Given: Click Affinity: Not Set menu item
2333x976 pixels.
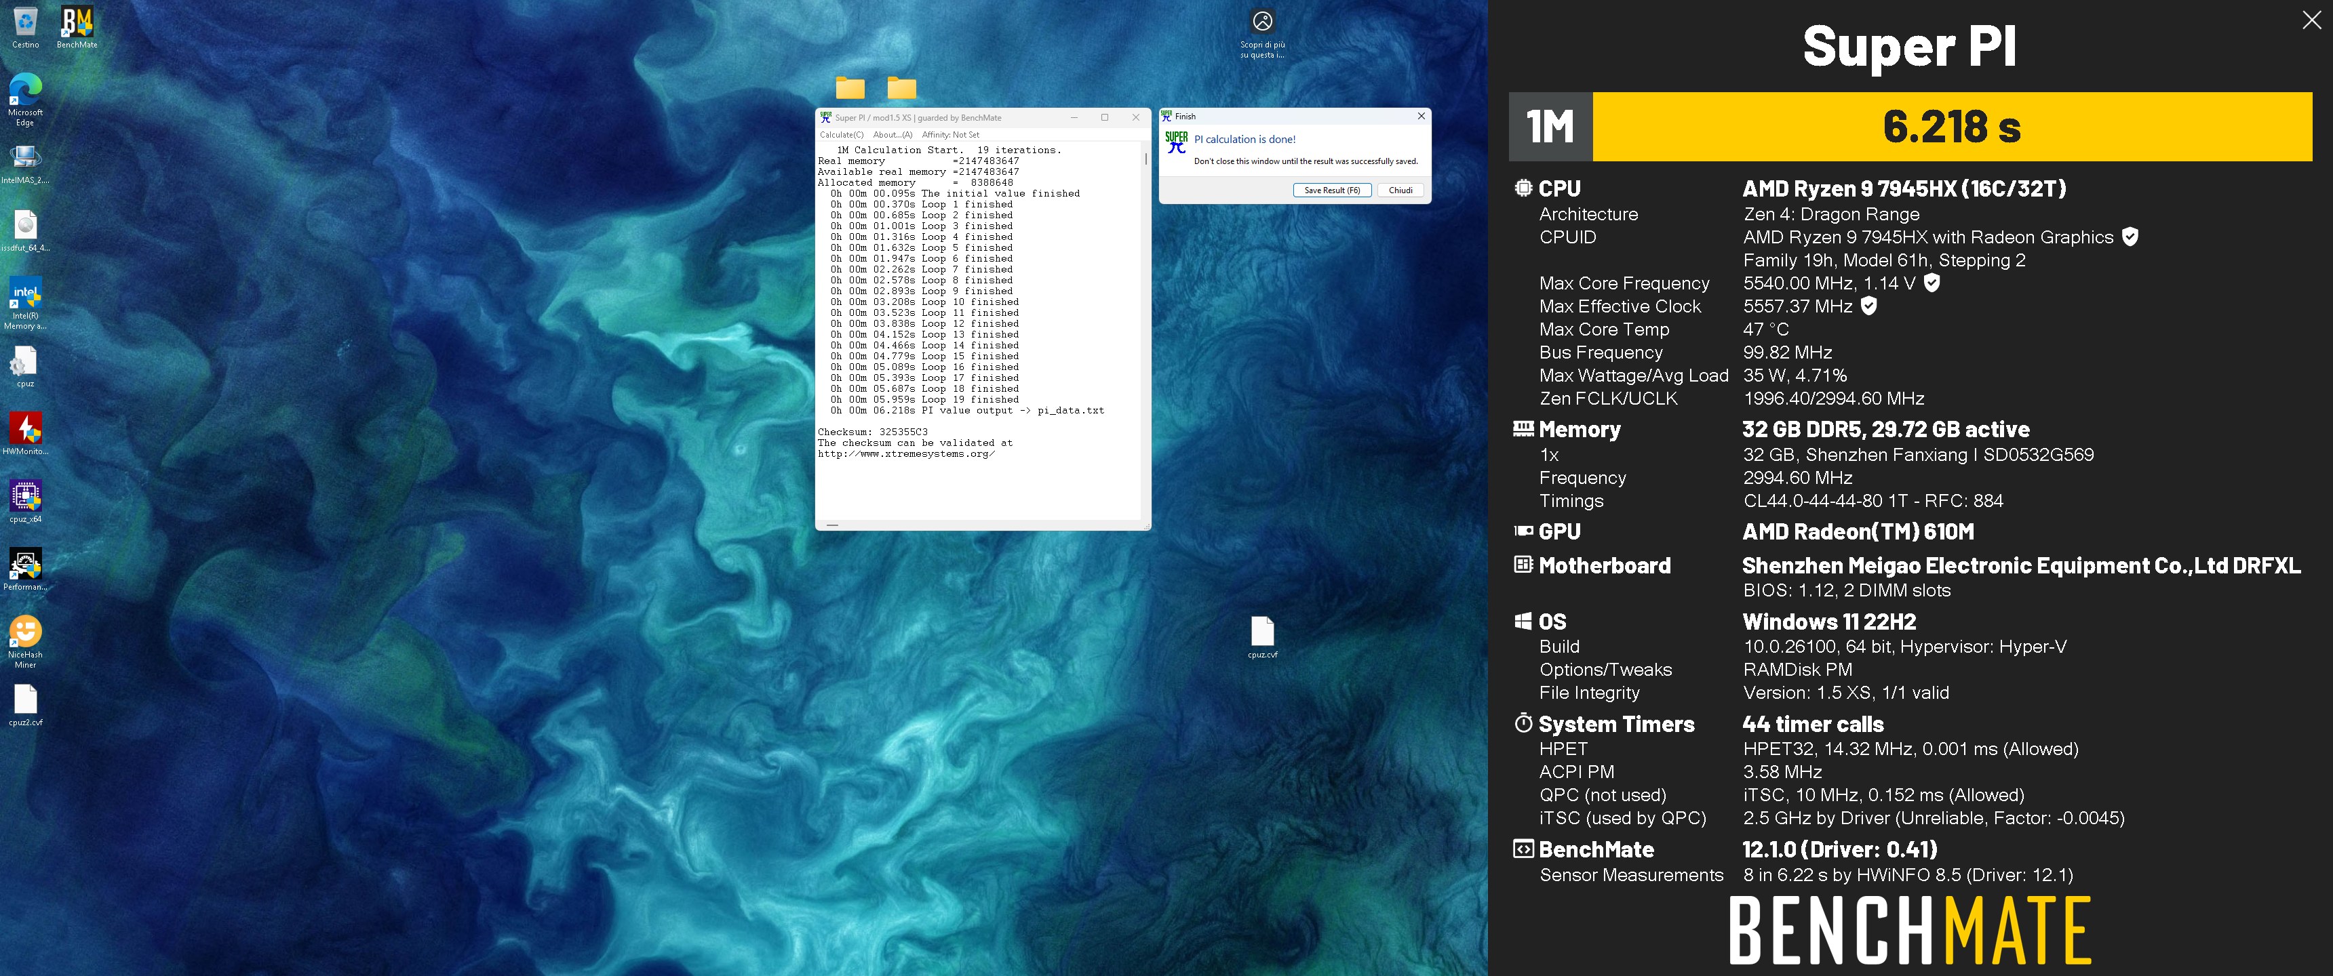Looking at the screenshot, I should coord(951,135).
